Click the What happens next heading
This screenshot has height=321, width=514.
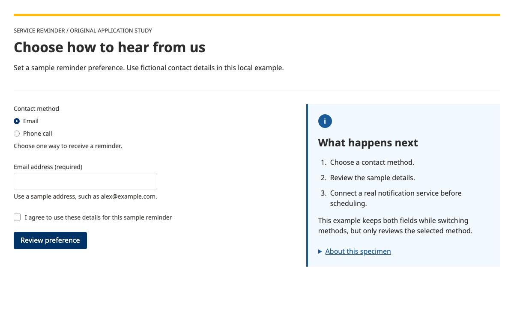pos(368,143)
